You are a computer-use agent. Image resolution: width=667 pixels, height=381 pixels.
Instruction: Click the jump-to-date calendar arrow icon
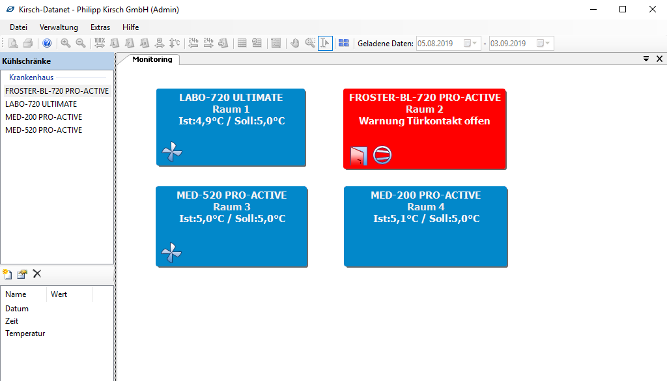[223, 43]
